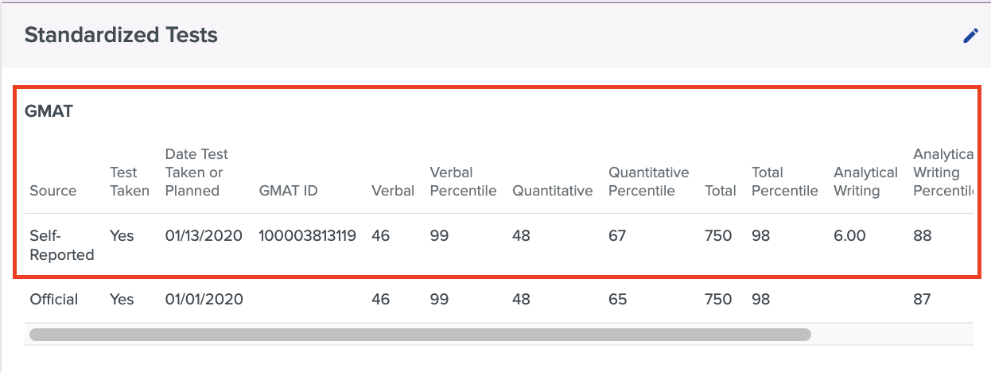Click the GMAT ID value 100003813119
The height and width of the screenshot is (372, 991).
(x=307, y=236)
